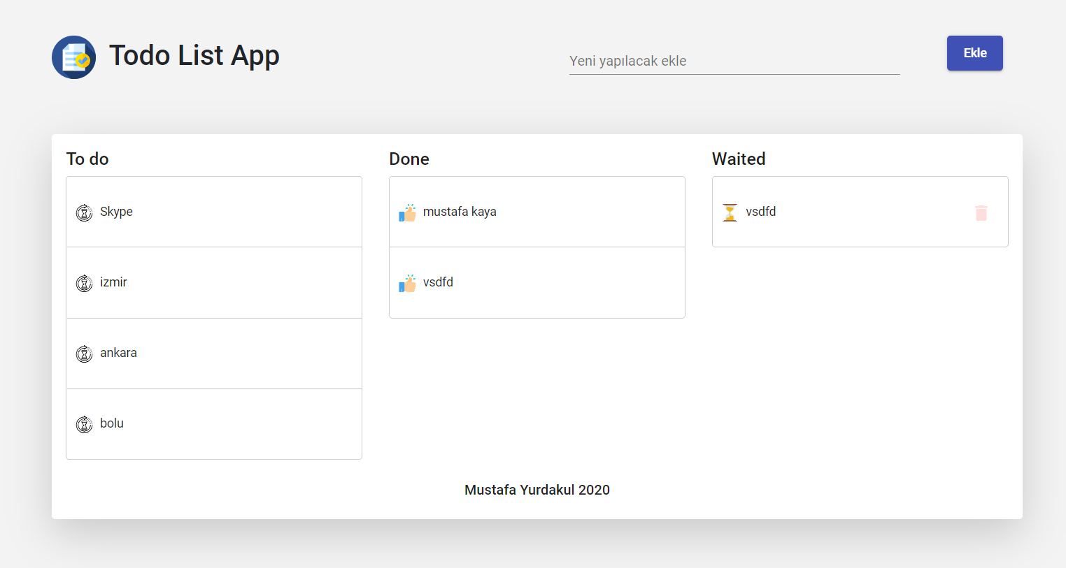The image size is (1066, 568).
Task: Click the Todo List App logo icon
Action: pyautogui.click(x=73, y=57)
